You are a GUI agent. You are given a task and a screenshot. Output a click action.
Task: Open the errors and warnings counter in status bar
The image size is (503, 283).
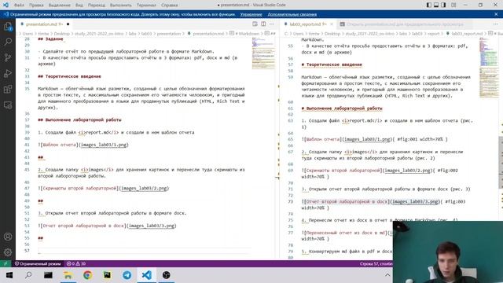[x=76, y=264]
